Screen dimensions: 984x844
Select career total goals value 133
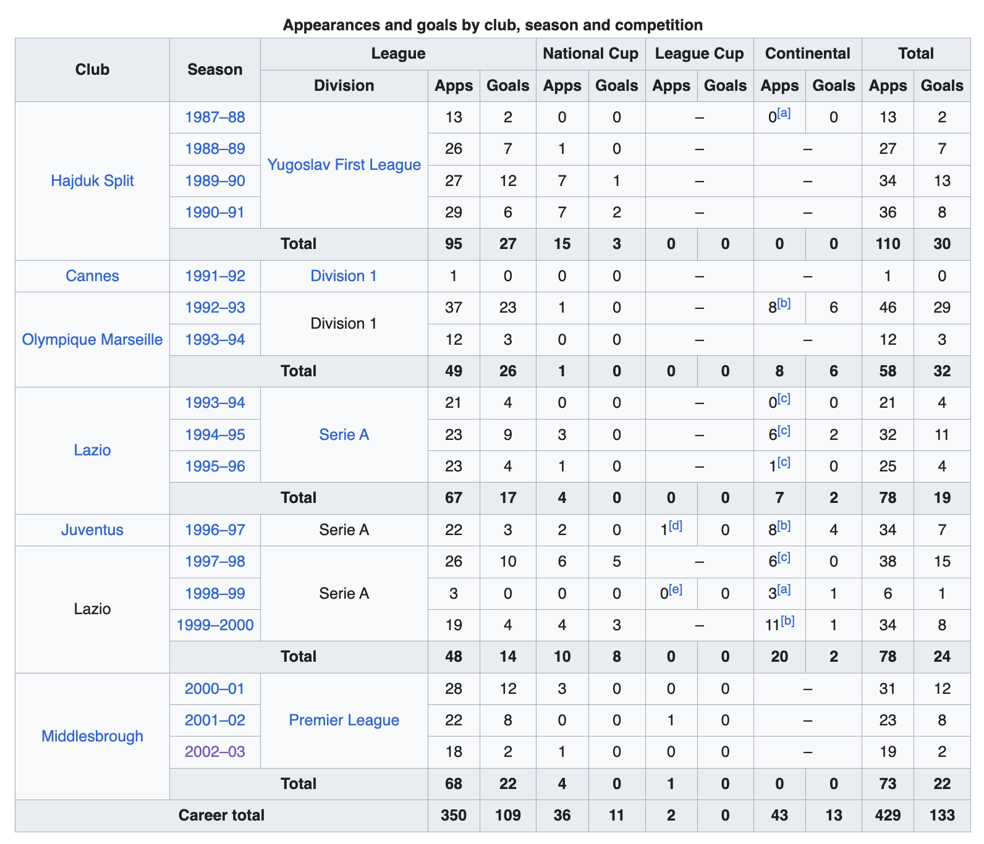point(942,816)
